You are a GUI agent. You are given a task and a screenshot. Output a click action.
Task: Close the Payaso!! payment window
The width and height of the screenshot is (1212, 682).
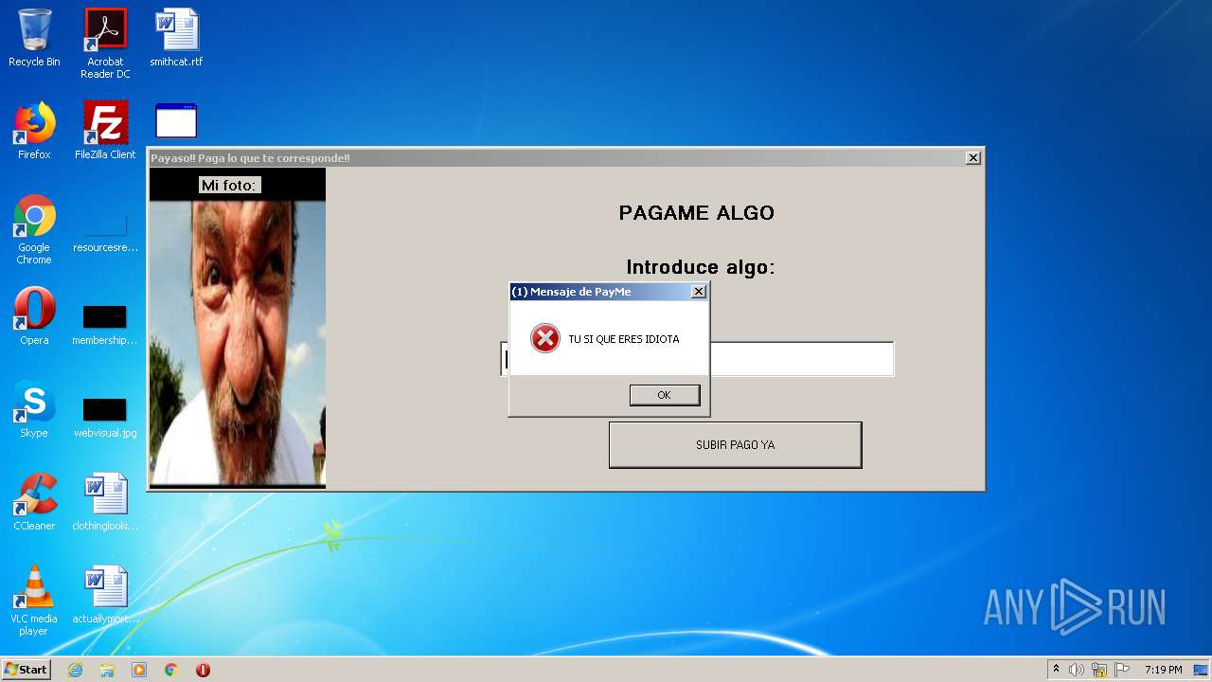point(972,158)
